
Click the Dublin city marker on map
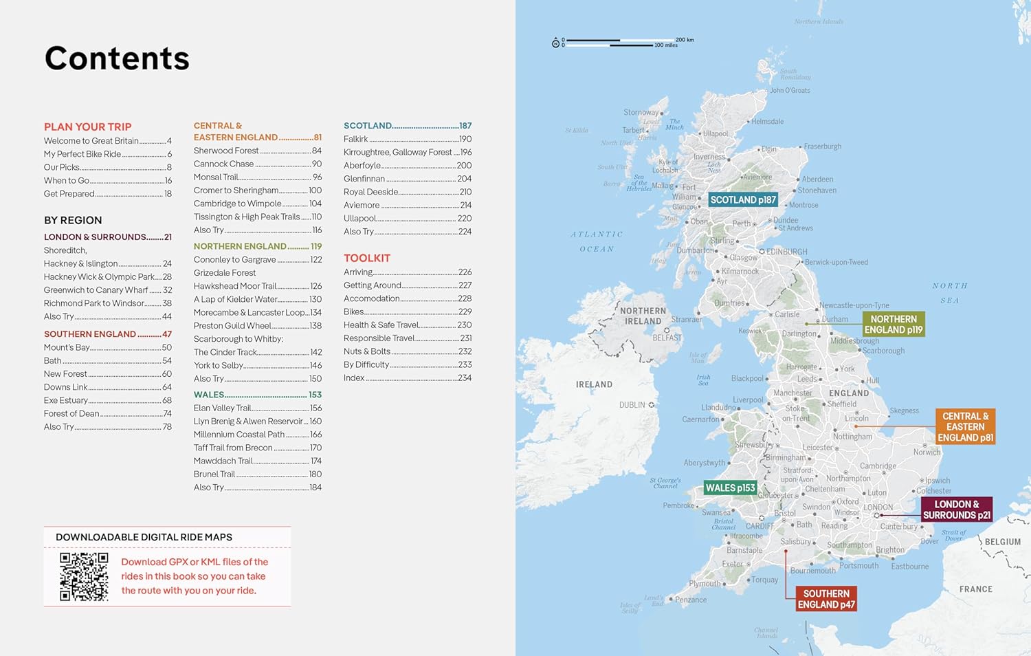652,405
